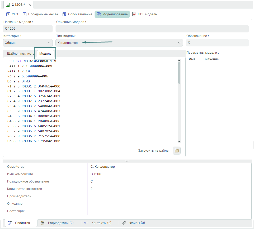
Task: Close the C 1206 document tab
Action: (30, 5)
